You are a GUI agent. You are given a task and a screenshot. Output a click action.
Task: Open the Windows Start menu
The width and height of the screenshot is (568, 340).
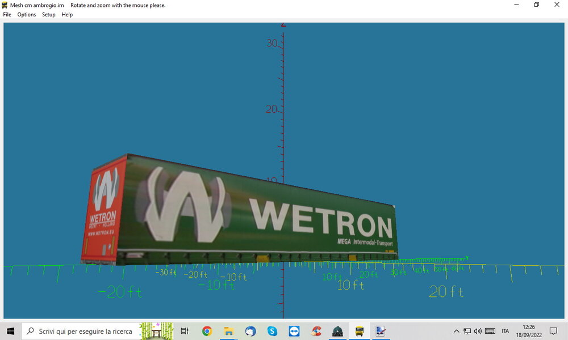click(10, 331)
